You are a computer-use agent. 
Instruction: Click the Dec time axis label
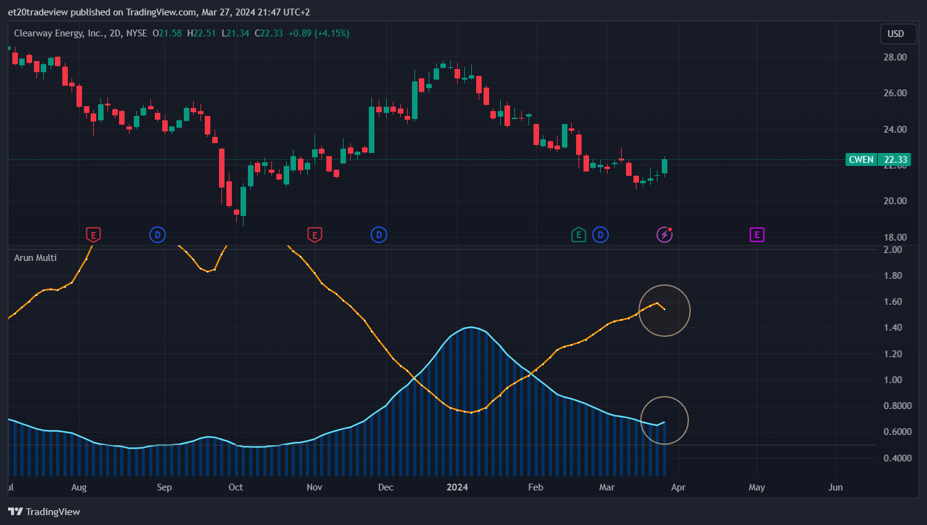point(385,487)
